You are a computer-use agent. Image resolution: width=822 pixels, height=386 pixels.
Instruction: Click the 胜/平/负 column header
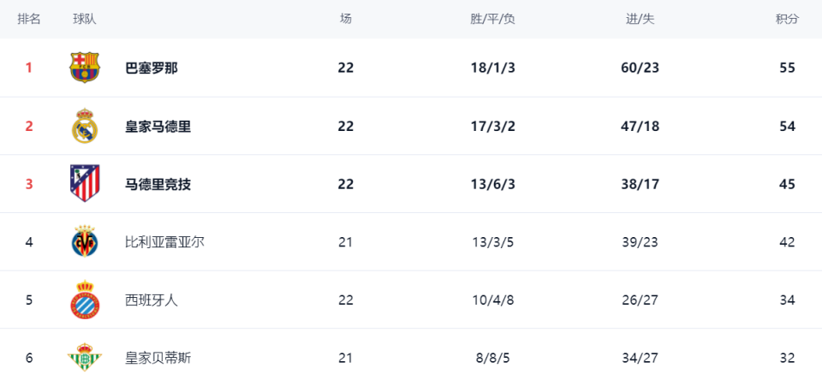492,19
